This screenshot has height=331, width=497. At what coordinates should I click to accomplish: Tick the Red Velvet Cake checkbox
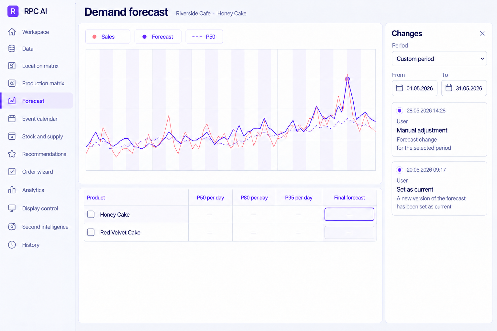coord(91,232)
